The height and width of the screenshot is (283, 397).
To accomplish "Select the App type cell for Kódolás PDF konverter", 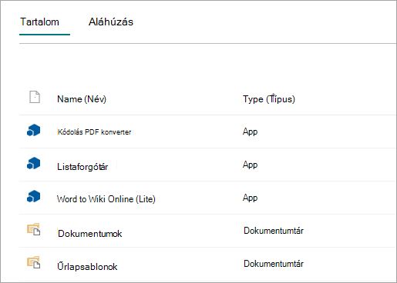I will pos(250,132).
